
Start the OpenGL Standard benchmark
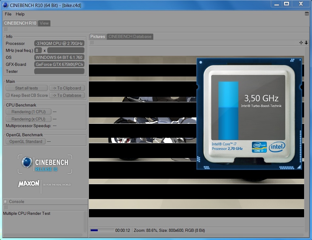[x=26, y=141]
